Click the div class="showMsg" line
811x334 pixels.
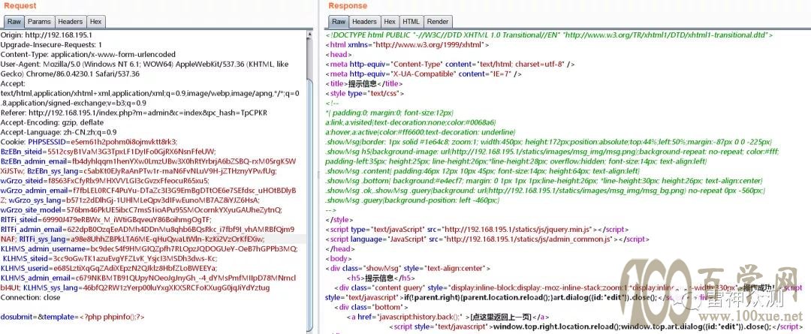click(x=408, y=268)
